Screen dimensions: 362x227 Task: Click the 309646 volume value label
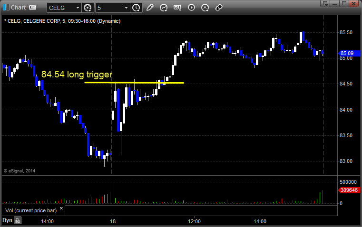(349, 190)
